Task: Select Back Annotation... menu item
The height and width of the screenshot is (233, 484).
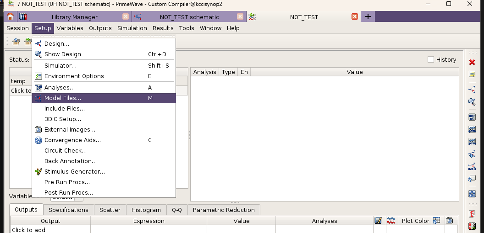Action: [104, 161]
